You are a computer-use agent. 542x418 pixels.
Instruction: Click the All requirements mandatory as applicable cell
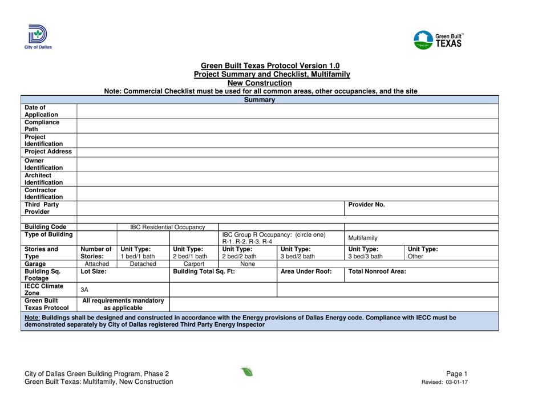(x=123, y=305)
